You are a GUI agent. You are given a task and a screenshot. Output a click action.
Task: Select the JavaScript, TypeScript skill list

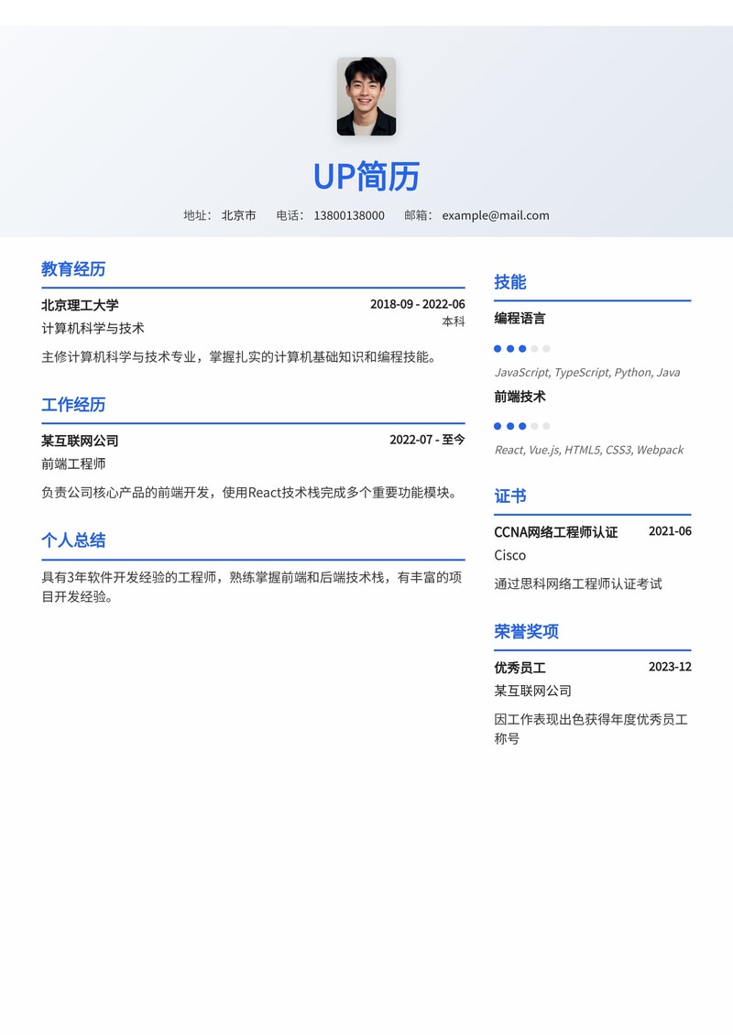589,372
